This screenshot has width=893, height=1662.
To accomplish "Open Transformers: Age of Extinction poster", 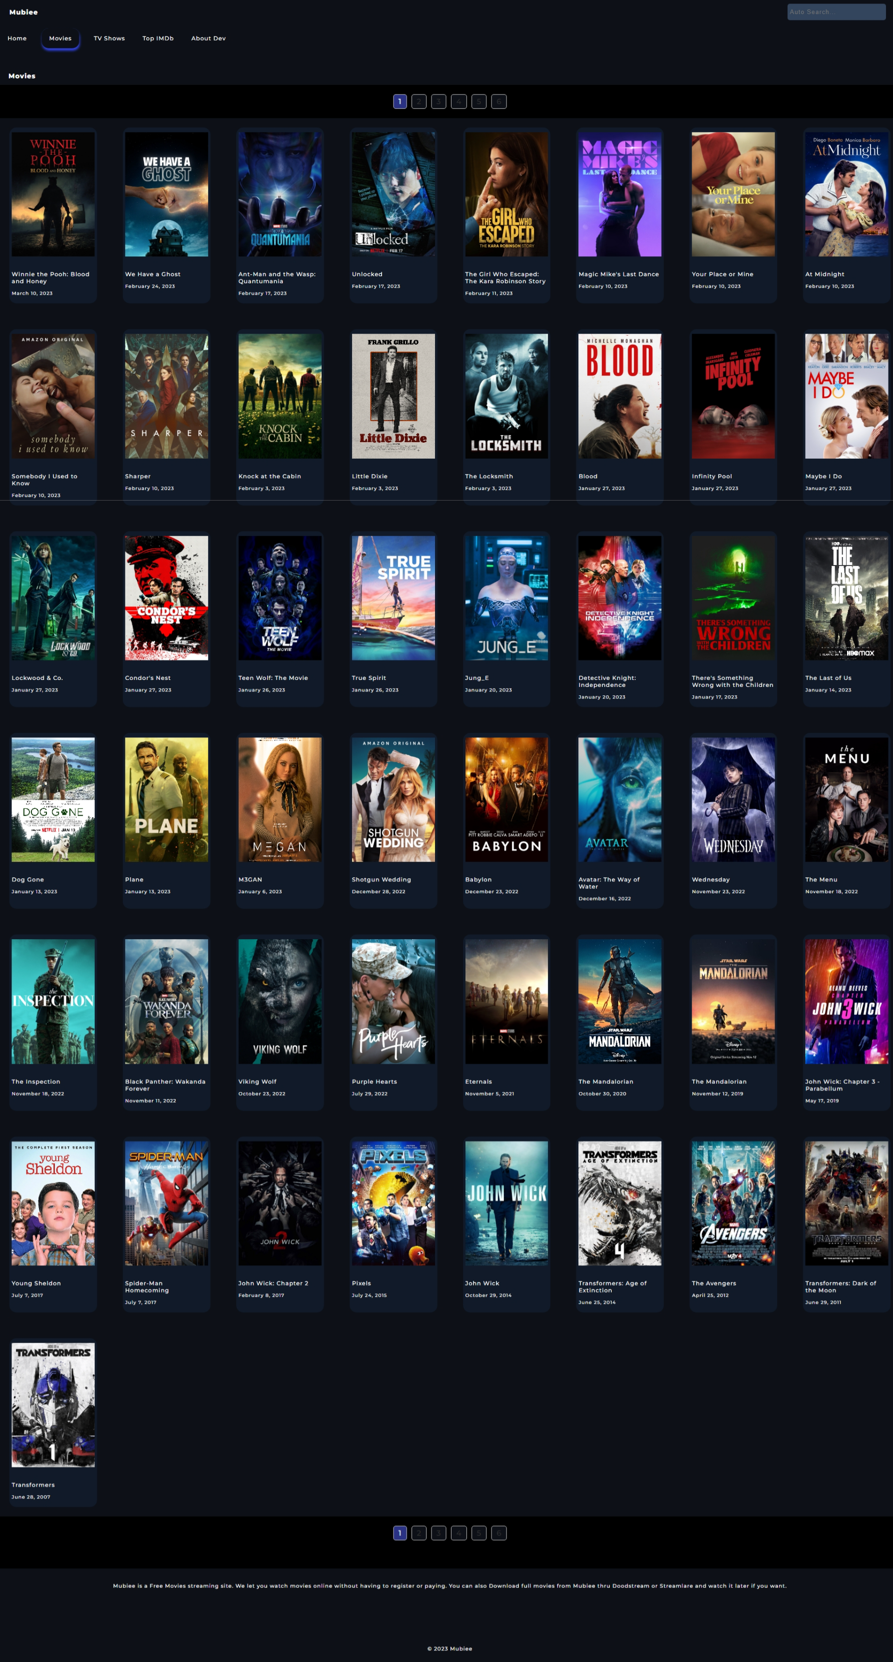I will click(x=620, y=1203).
